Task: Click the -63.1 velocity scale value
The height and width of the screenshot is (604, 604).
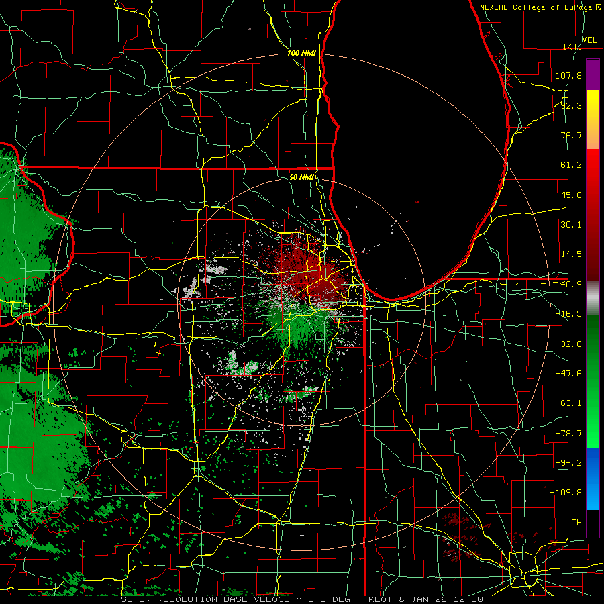Action: pos(568,403)
